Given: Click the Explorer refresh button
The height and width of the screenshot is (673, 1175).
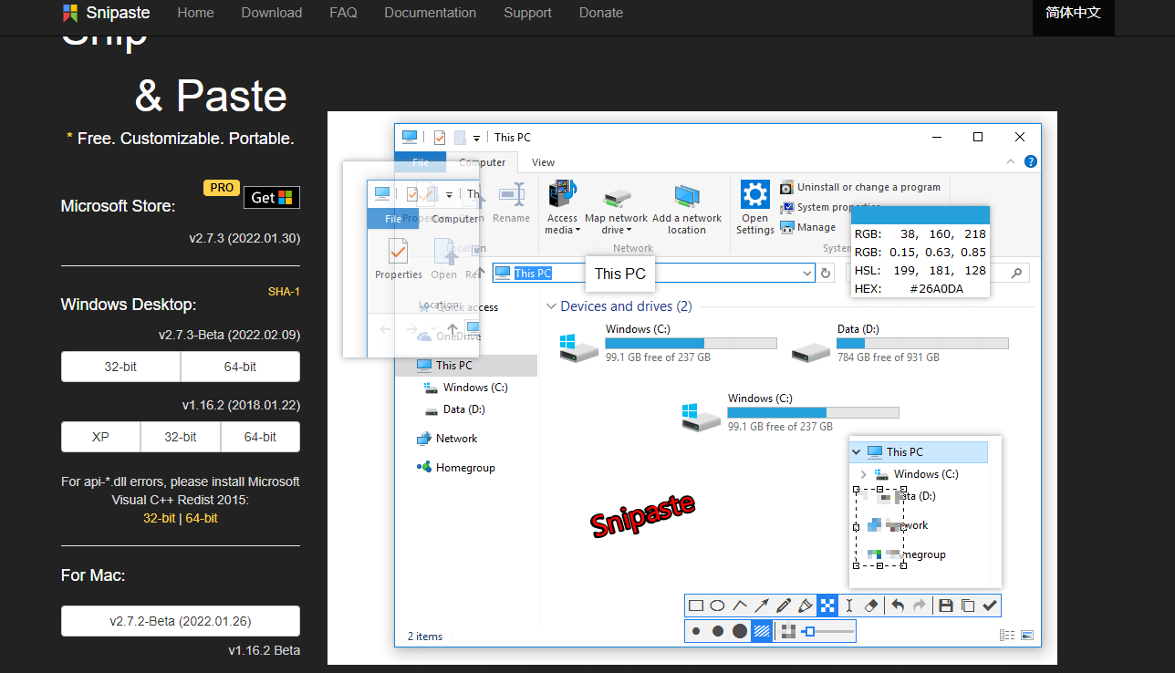Looking at the screenshot, I should point(826,273).
